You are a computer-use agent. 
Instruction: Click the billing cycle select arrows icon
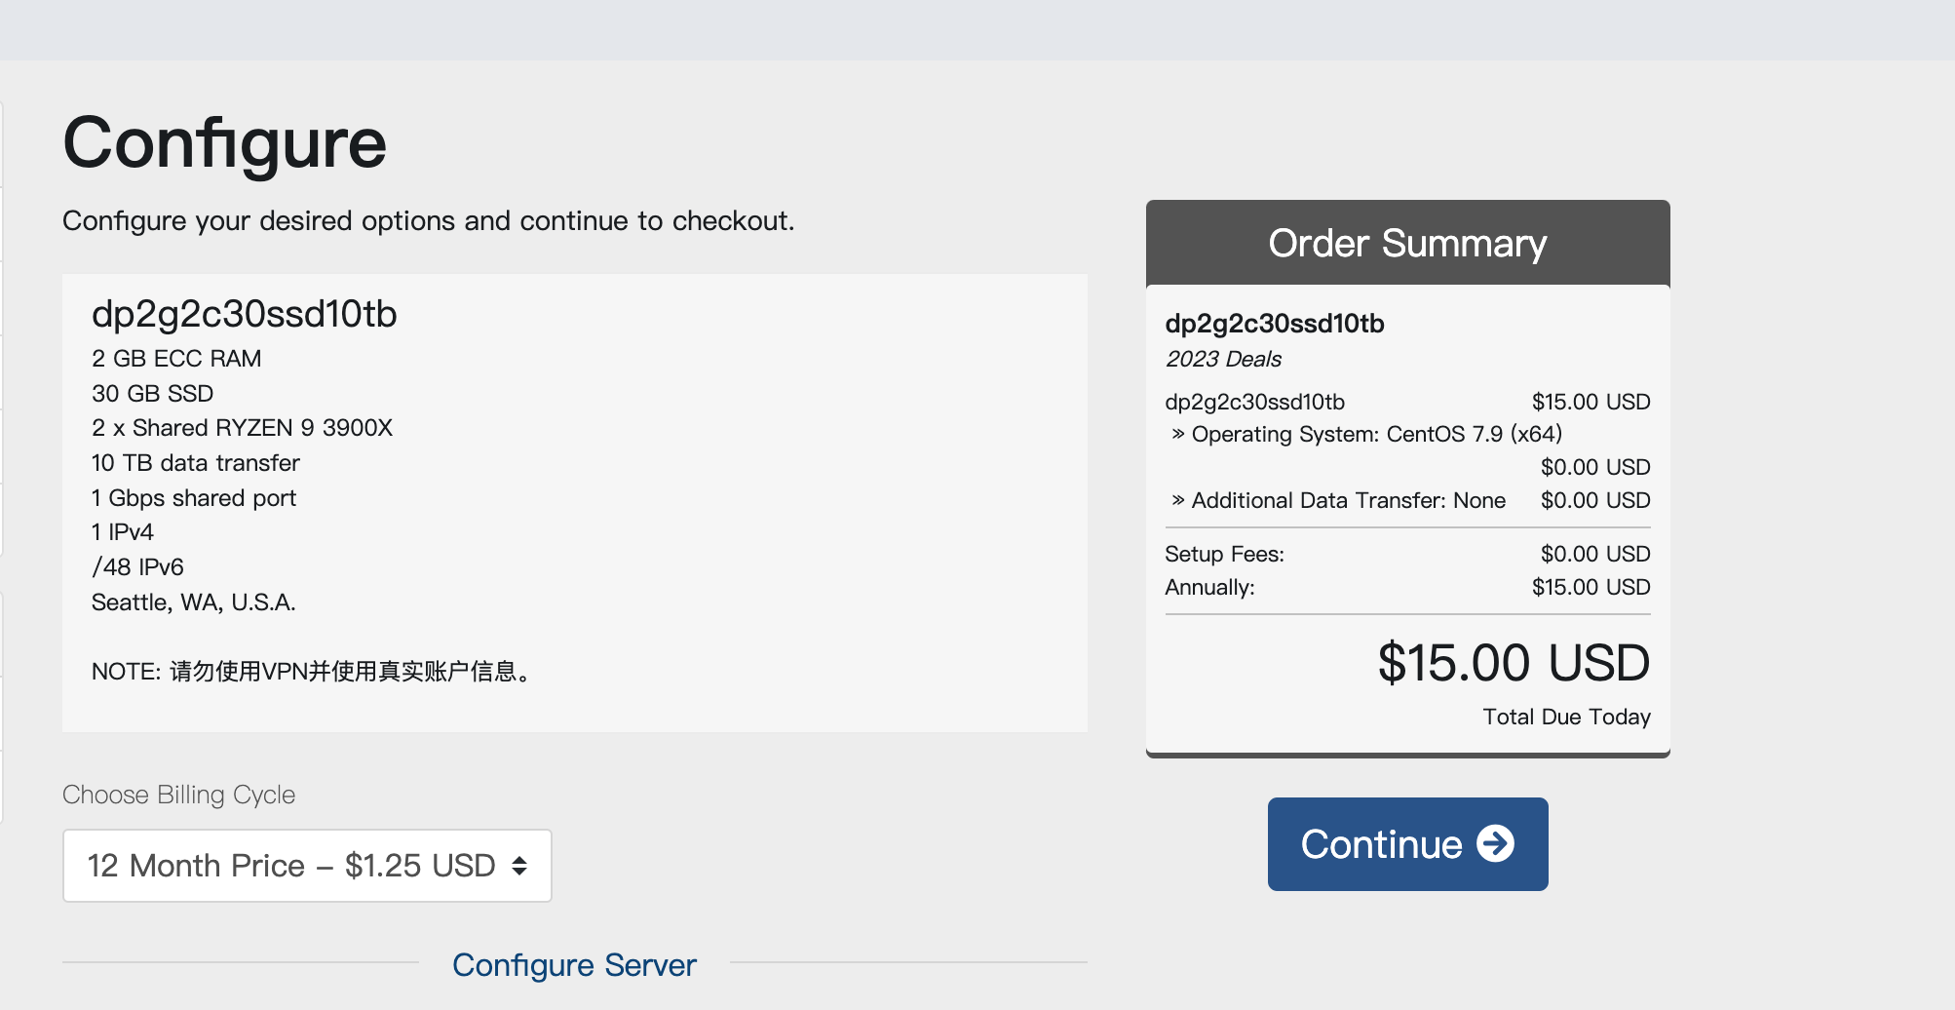[519, 866]
